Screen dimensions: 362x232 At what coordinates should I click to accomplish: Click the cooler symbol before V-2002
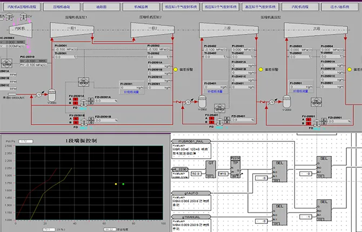188,101
